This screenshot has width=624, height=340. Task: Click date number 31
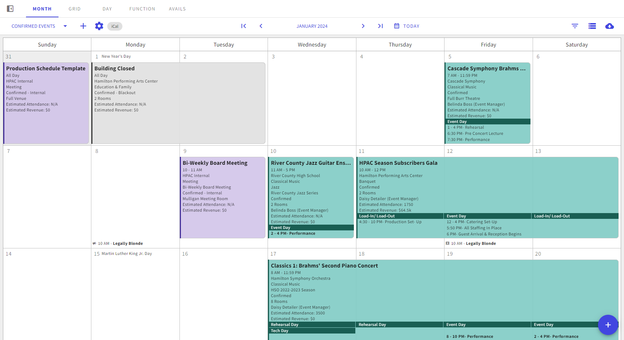(9, 57)
